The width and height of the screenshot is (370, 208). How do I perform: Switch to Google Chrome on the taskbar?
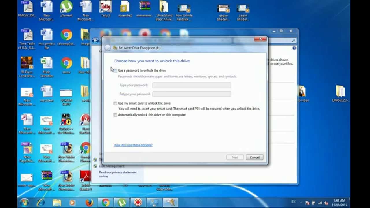(x=106, y=202)
